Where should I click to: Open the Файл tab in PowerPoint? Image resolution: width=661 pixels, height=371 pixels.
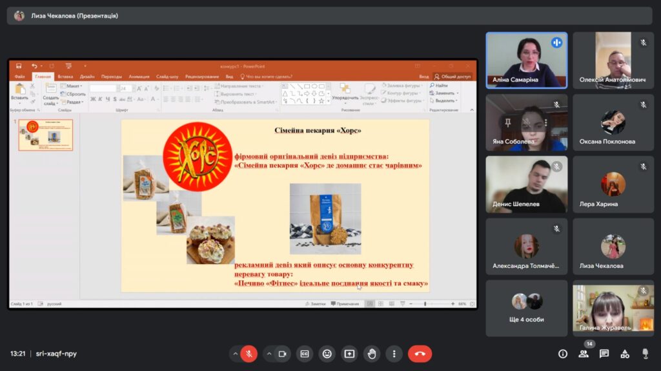(x=19, y=77)
